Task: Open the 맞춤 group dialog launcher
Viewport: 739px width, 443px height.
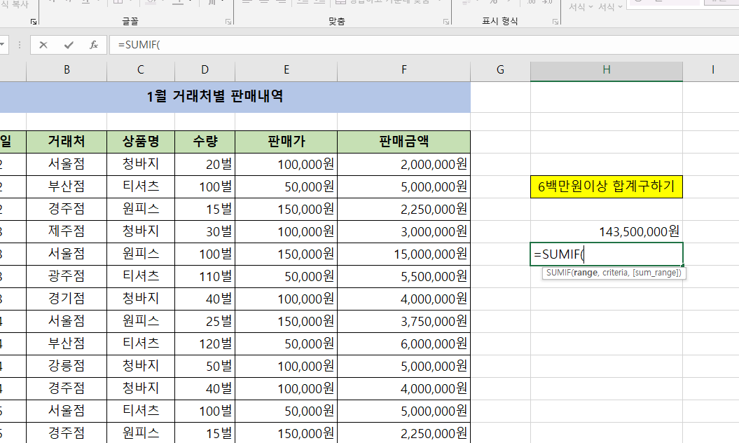Action: [x=446, y=22]
